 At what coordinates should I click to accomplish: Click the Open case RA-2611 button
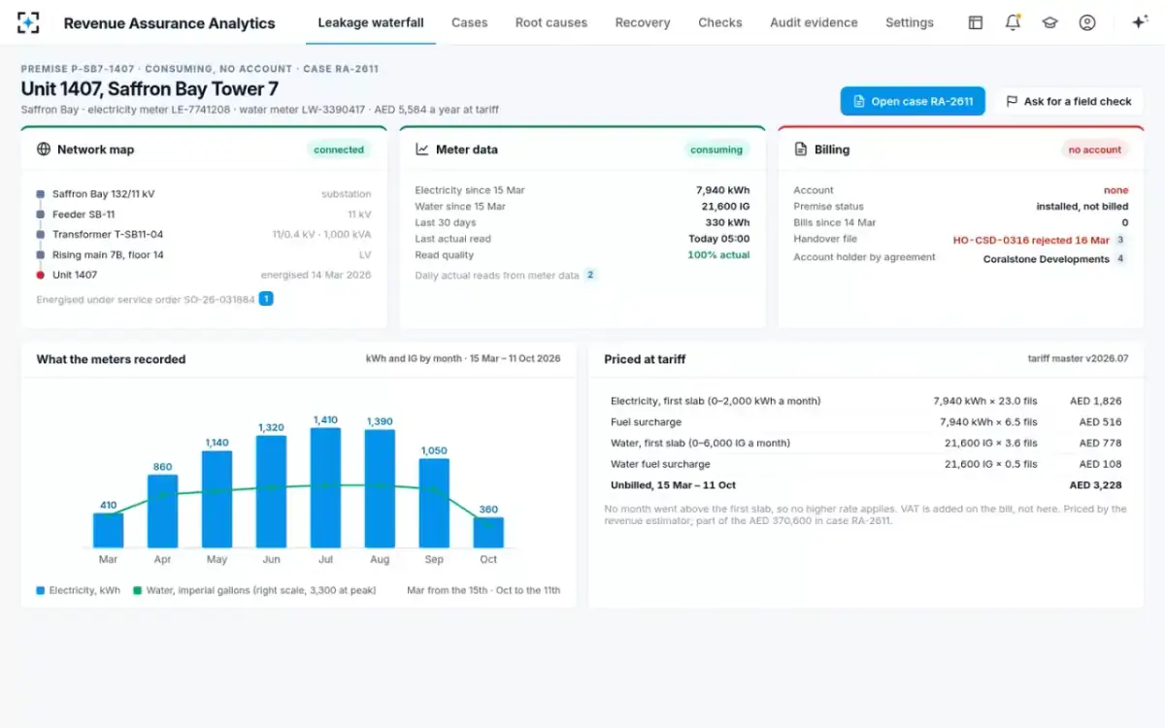tap(913, 101)
